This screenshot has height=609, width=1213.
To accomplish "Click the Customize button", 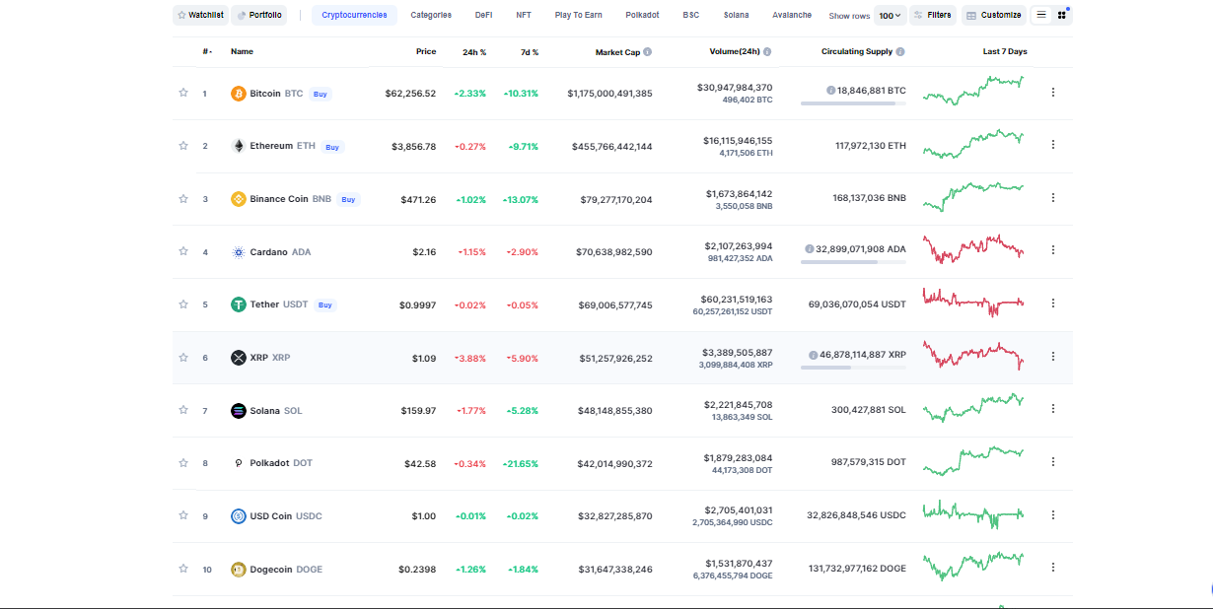I will point(994,15).
